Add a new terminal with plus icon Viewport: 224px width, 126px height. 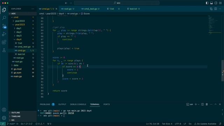click(196, 104)
